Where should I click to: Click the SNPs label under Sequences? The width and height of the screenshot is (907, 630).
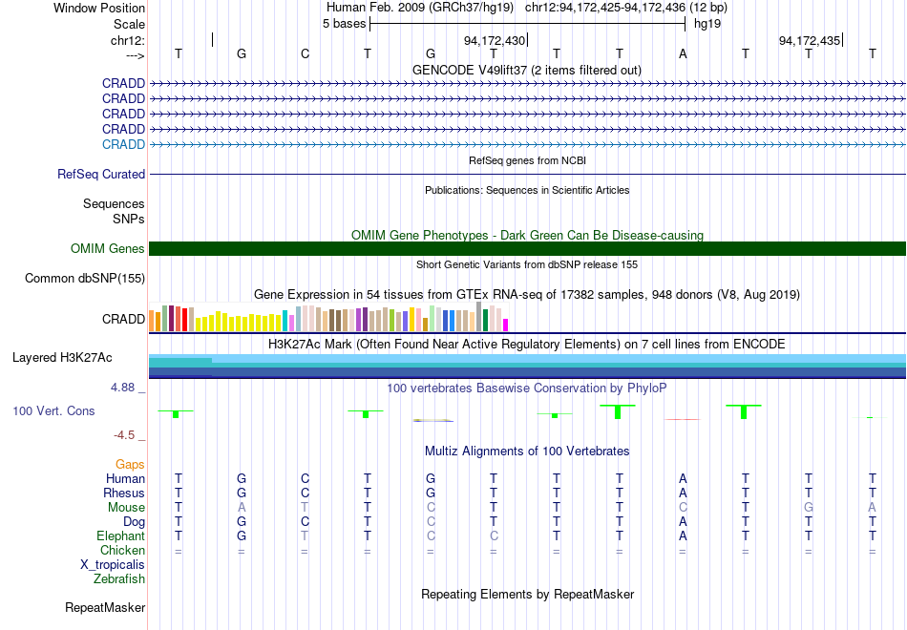tap(129, 219)
